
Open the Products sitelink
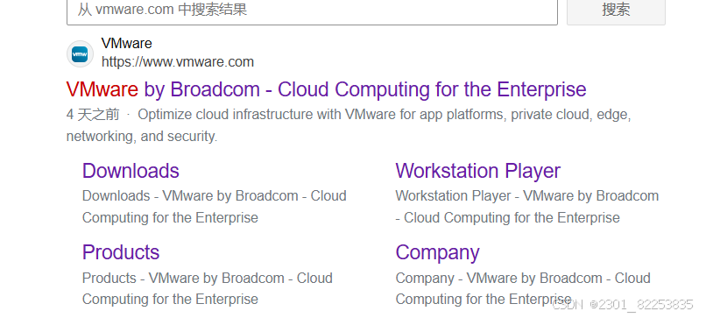(121, 251)
